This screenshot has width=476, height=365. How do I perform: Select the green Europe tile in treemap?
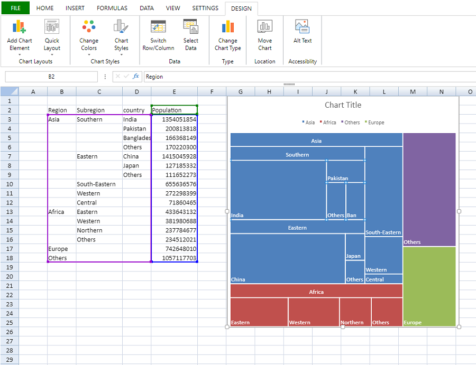429,286
